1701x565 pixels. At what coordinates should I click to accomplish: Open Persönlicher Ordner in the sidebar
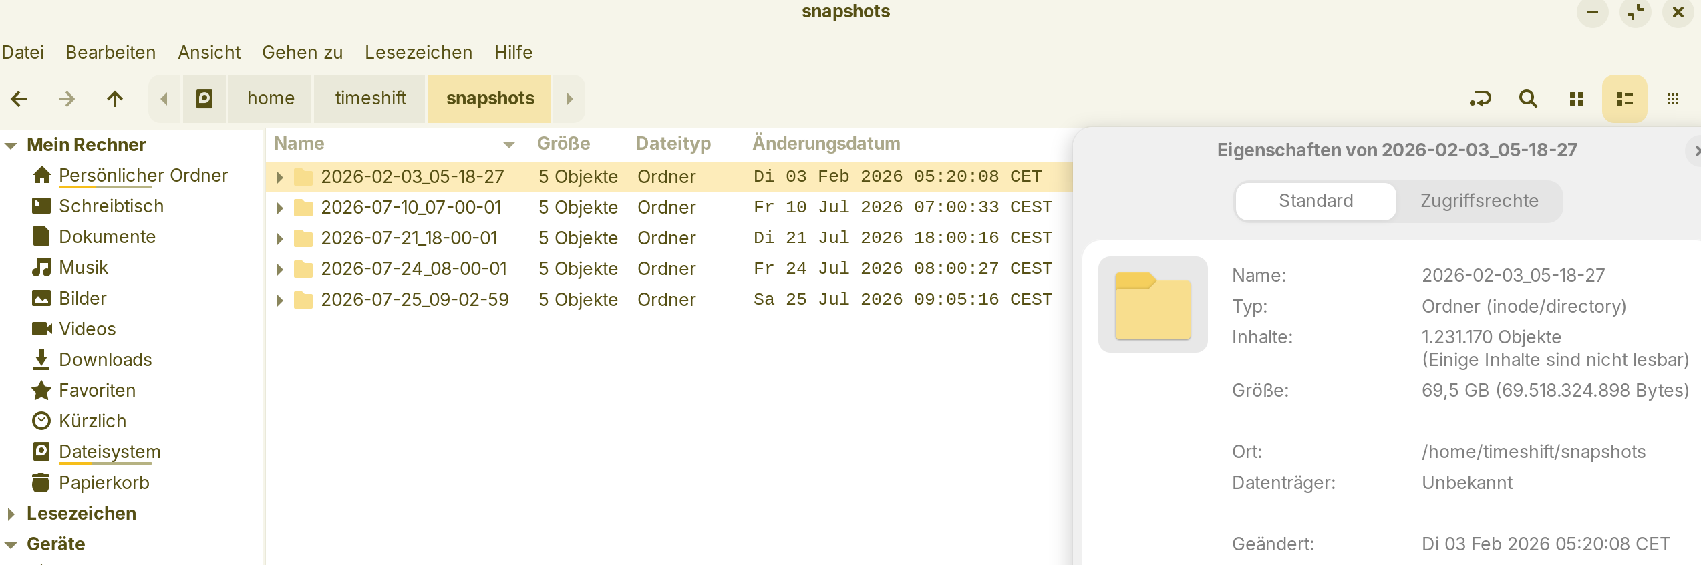click(x=143, y=175)
